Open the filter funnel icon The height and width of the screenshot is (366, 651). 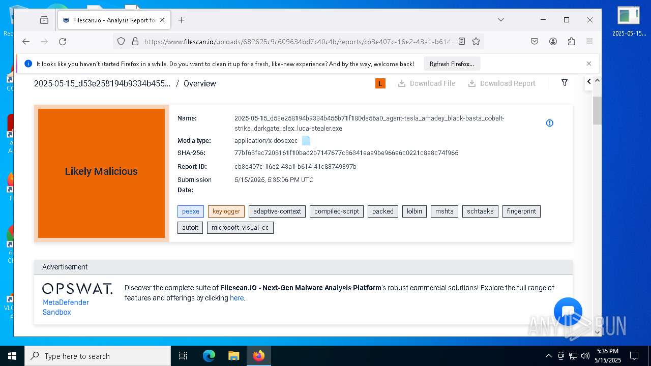pos(565,83)
